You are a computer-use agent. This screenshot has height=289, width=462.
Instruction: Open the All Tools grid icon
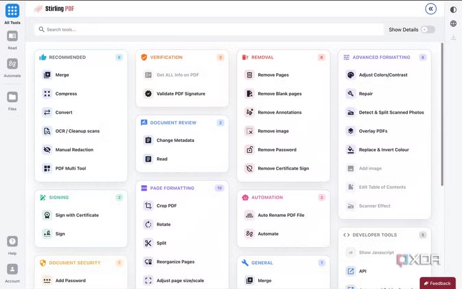coord(12,11)
